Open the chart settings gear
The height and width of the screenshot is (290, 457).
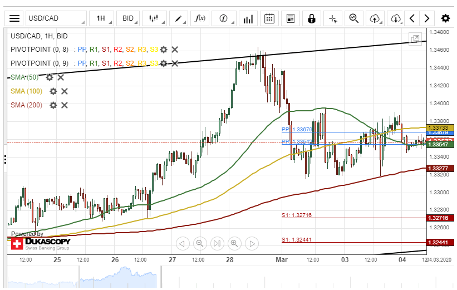[445, 19]
